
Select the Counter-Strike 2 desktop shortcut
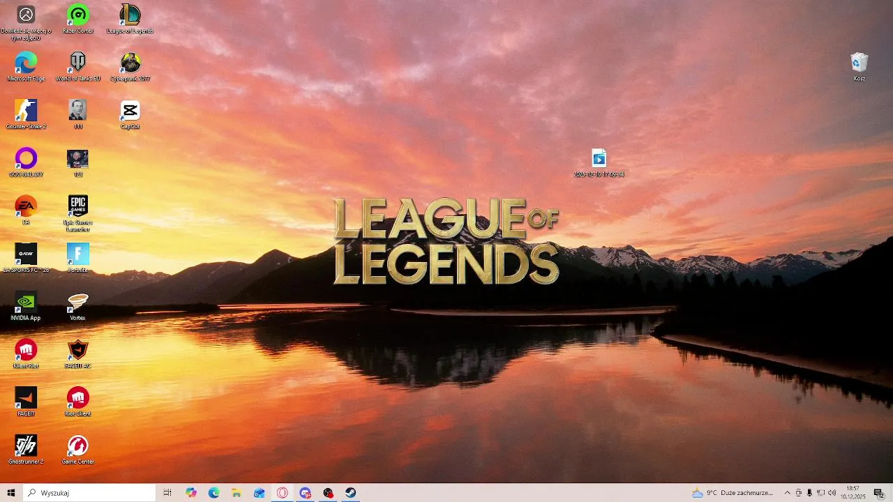pos(26,114)
